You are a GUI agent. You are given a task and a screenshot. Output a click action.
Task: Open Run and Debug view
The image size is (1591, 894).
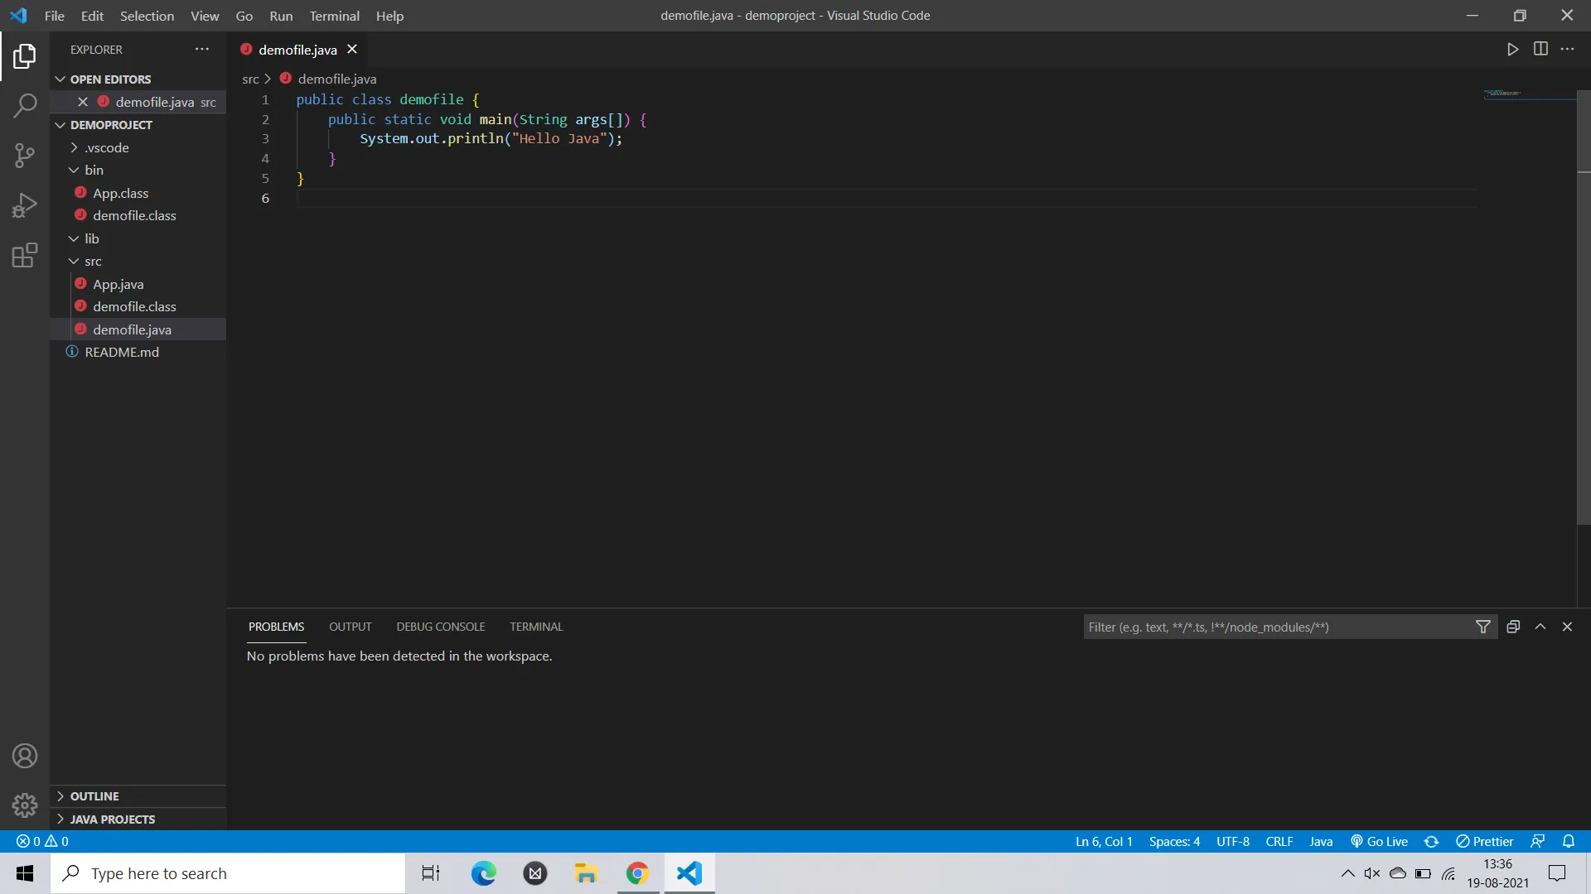tap(25, 204)
